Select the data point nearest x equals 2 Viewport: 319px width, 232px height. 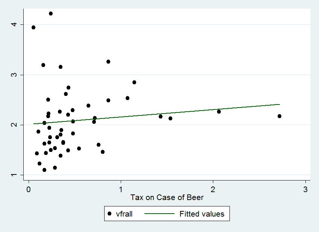(x=219, y=112)
